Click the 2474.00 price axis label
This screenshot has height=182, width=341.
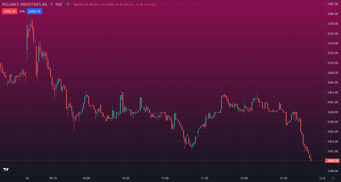click(x=333, y=43)
